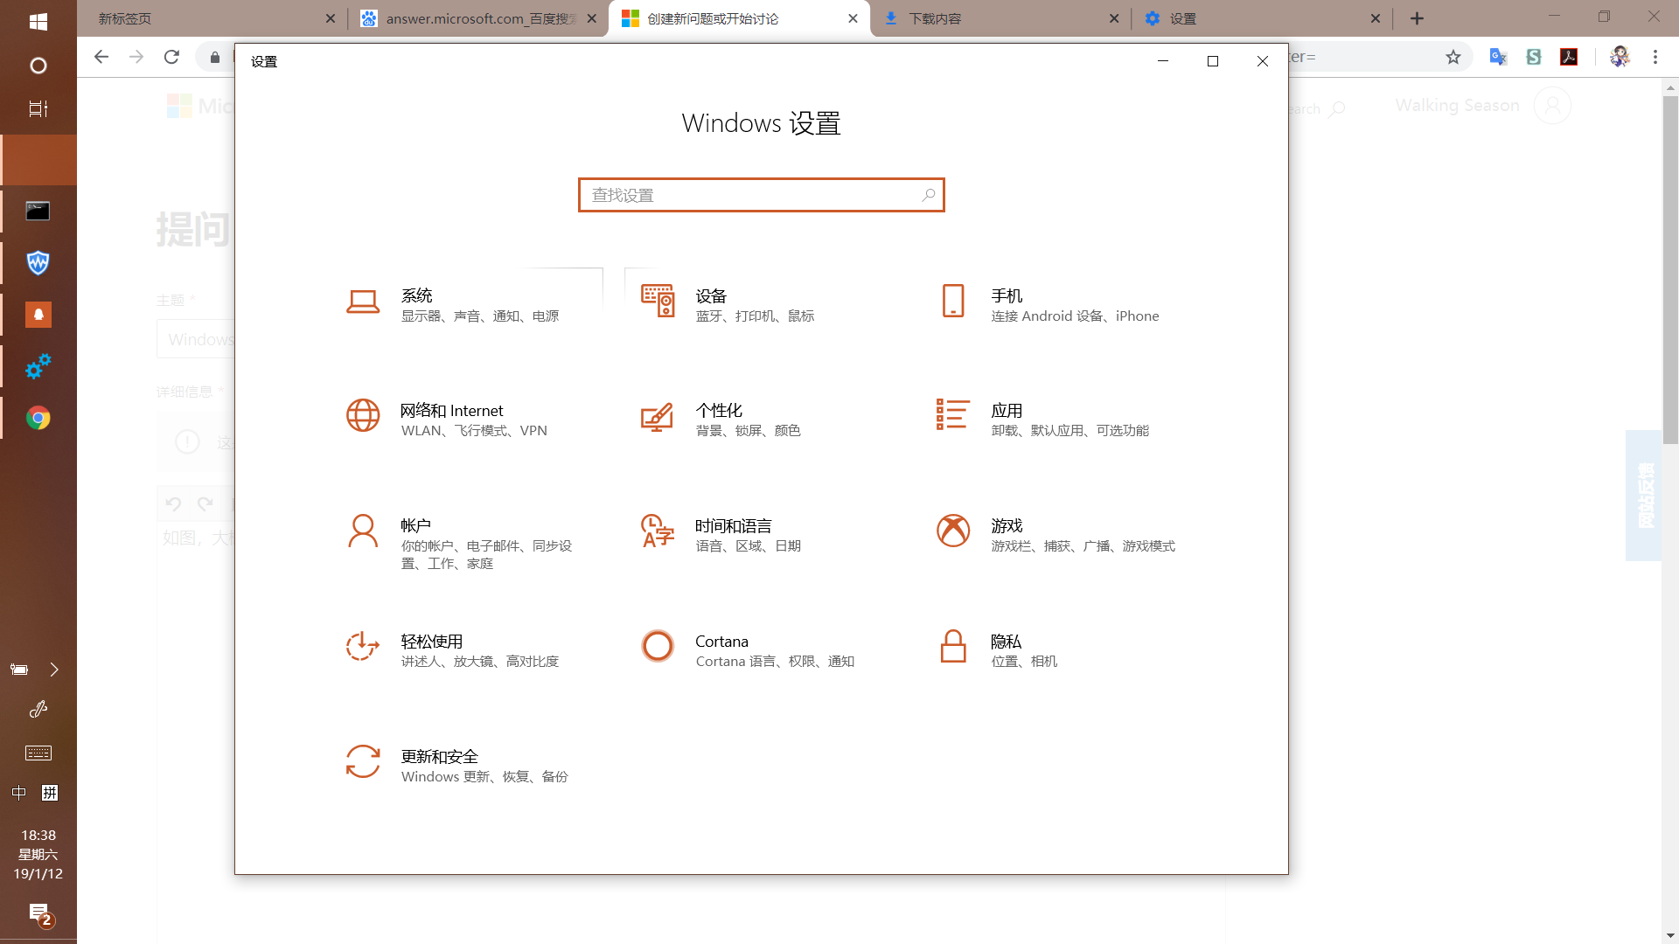Click the 更新和安全 title text
This screenshot has height=944, width=1679.
[439, 757]
